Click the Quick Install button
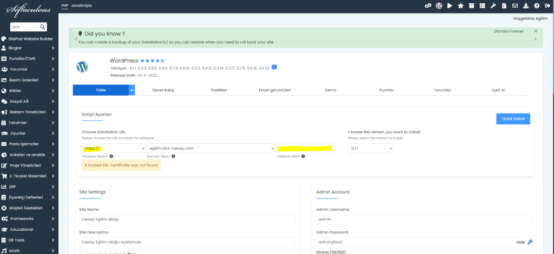This screenshot has width=554, height=254. (513, 119)
